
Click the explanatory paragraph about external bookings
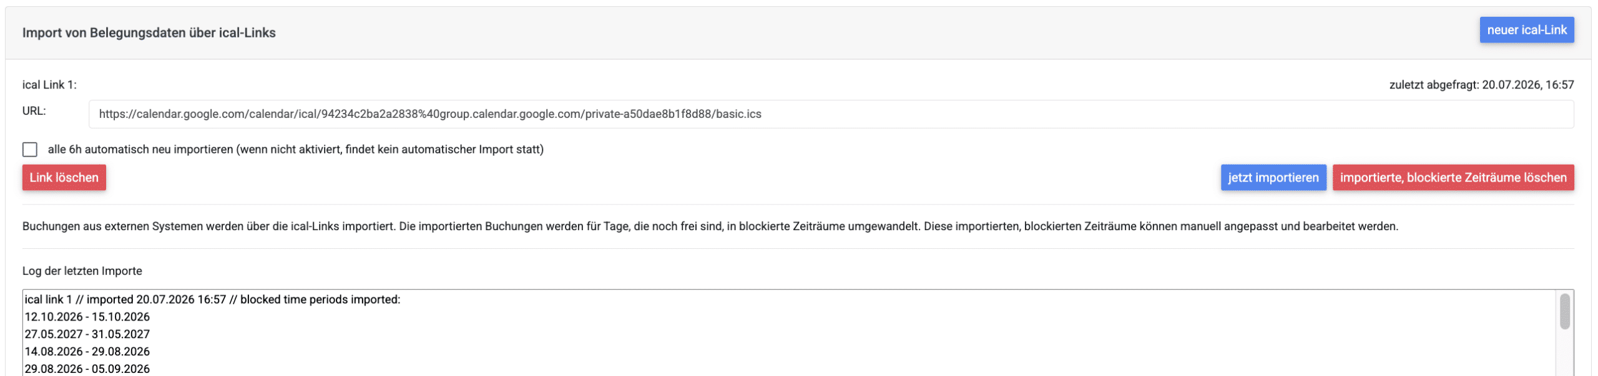coord(710,226)
